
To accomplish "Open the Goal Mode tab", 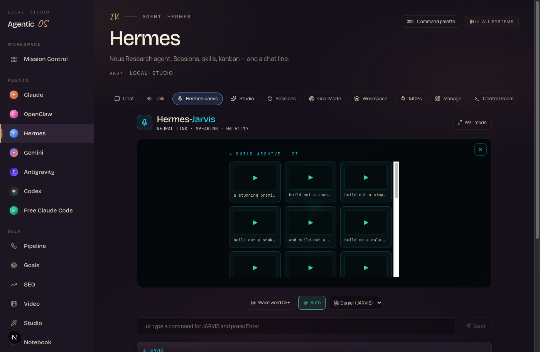I will 325,99.
